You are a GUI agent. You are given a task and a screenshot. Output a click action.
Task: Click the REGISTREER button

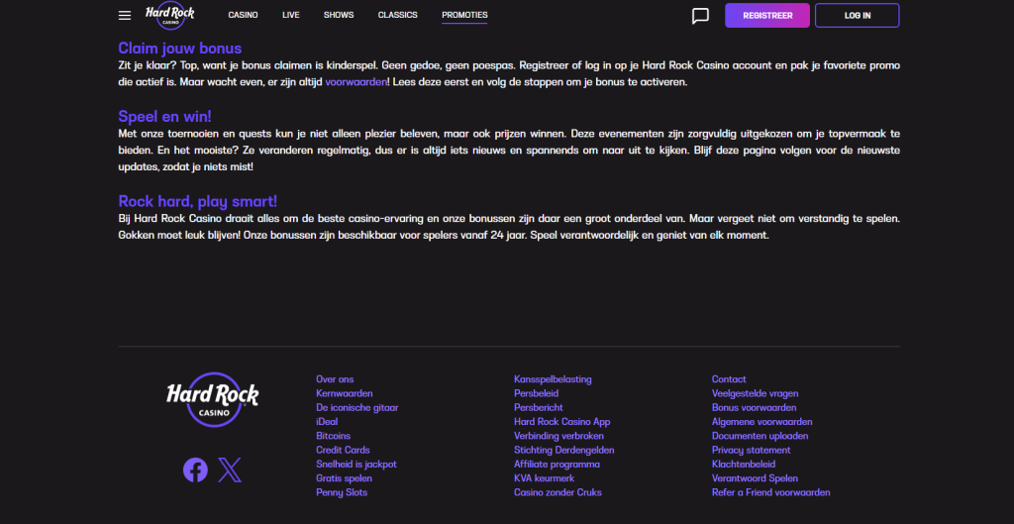767,16
